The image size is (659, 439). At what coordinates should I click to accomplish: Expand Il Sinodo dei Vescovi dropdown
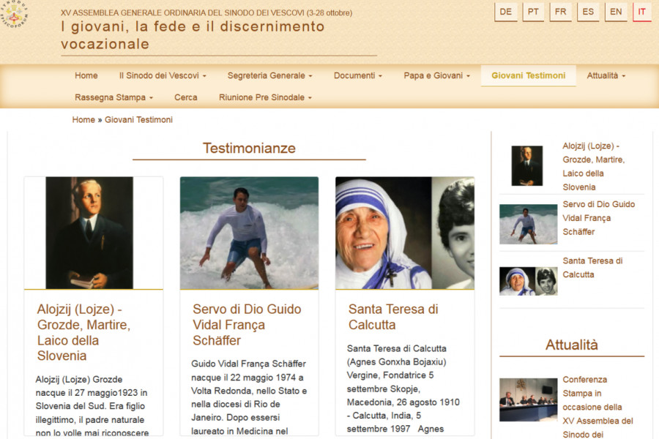tap(163, 75)
